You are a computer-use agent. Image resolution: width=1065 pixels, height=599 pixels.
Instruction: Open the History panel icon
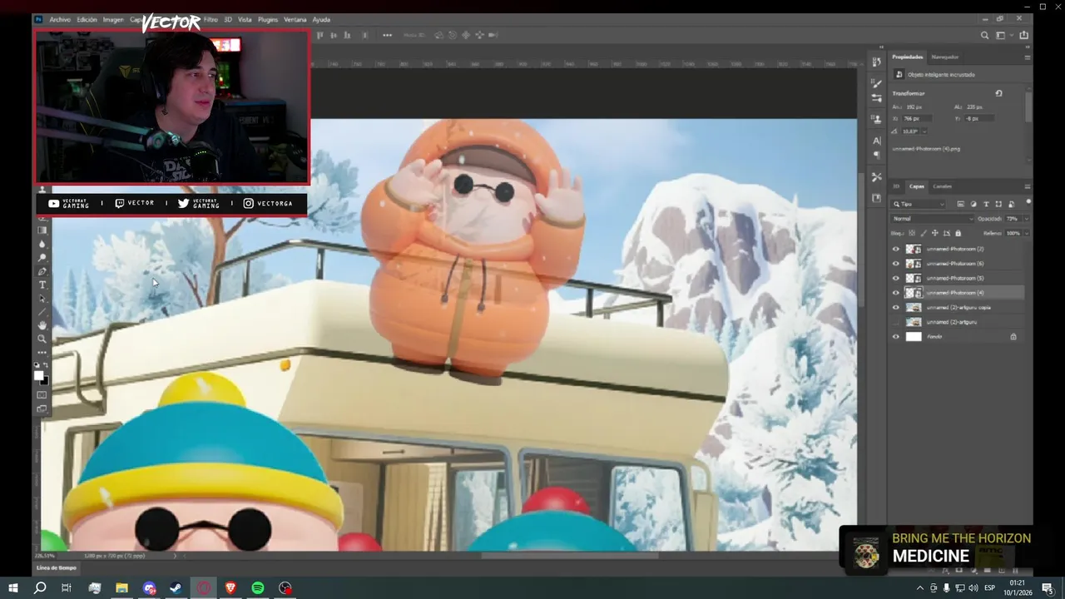point(876,62)
